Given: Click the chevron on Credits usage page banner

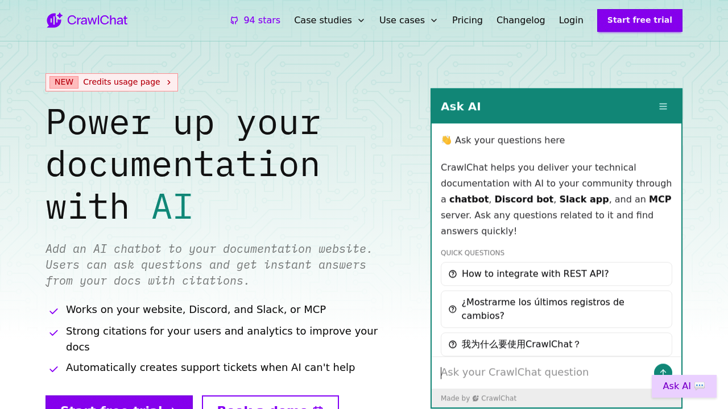Looking at the screenshot, I should 169,82.
